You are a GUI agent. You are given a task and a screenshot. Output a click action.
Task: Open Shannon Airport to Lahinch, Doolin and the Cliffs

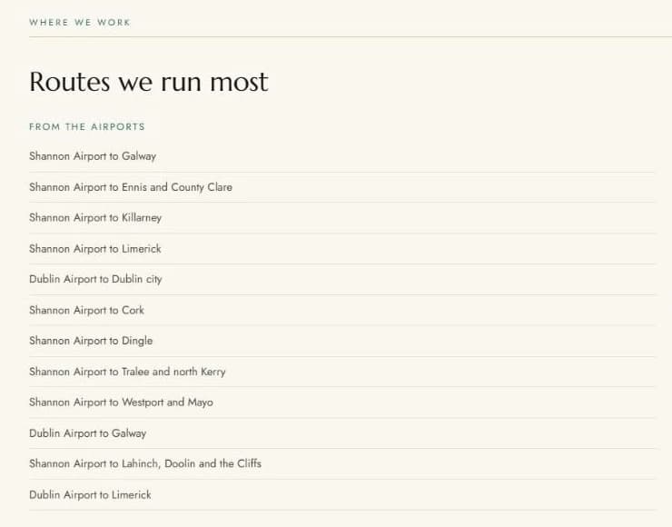click(x=145, y=464)
